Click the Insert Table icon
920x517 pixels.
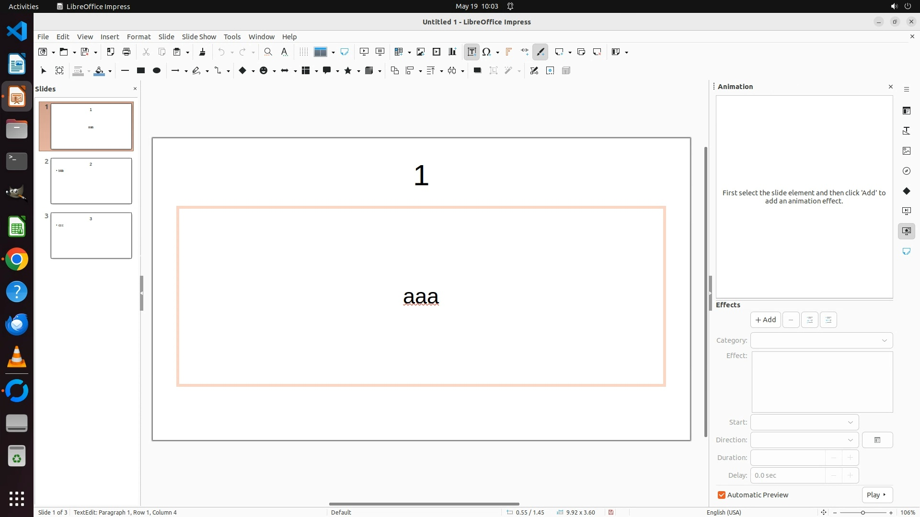(x=398, y=52)
